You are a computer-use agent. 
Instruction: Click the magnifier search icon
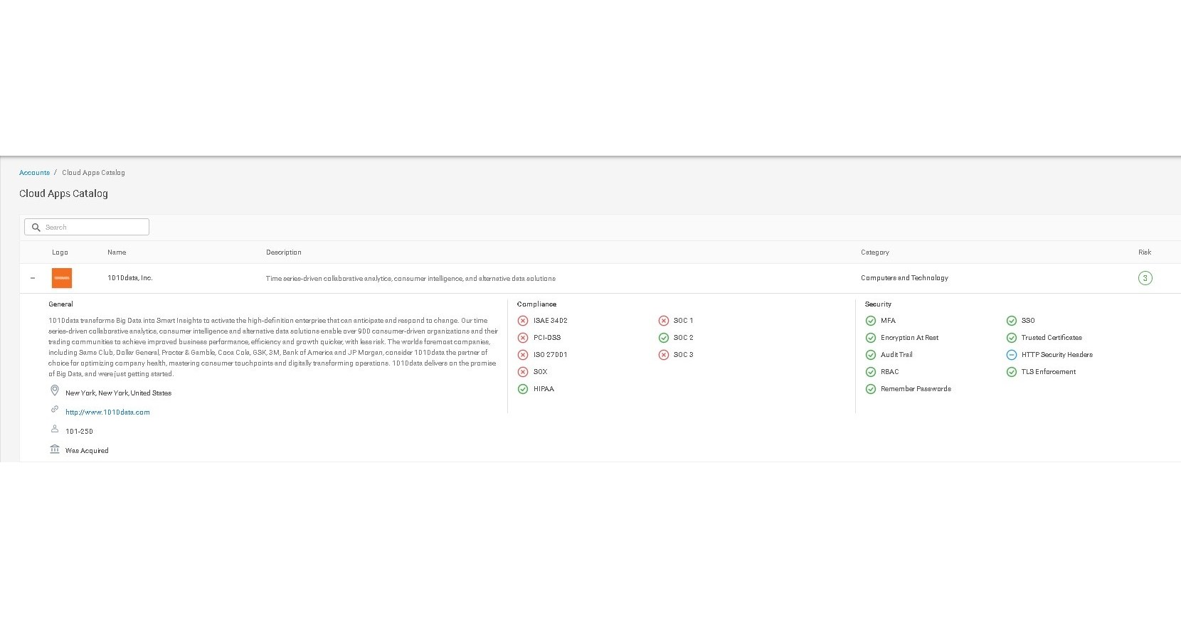[36, 228]
